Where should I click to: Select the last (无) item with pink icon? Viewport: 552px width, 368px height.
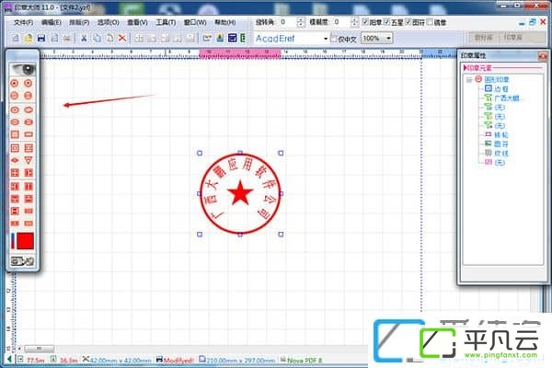[x=500, y=162]
